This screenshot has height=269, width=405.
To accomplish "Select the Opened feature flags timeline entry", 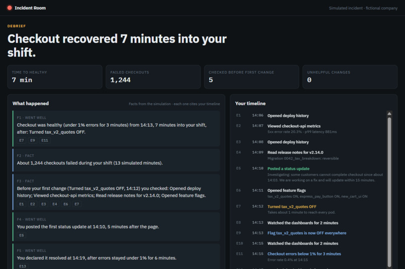I will point(310,193).
